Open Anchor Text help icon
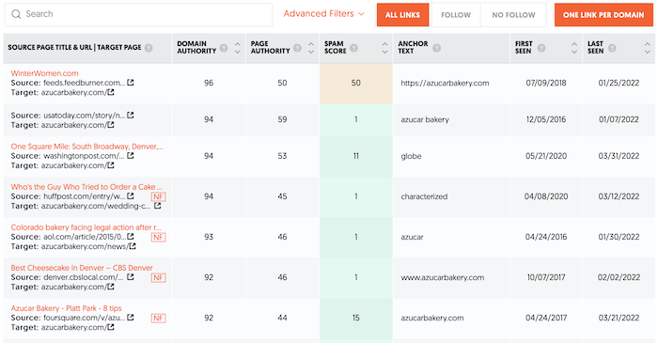658x343 pixels. 436,48
